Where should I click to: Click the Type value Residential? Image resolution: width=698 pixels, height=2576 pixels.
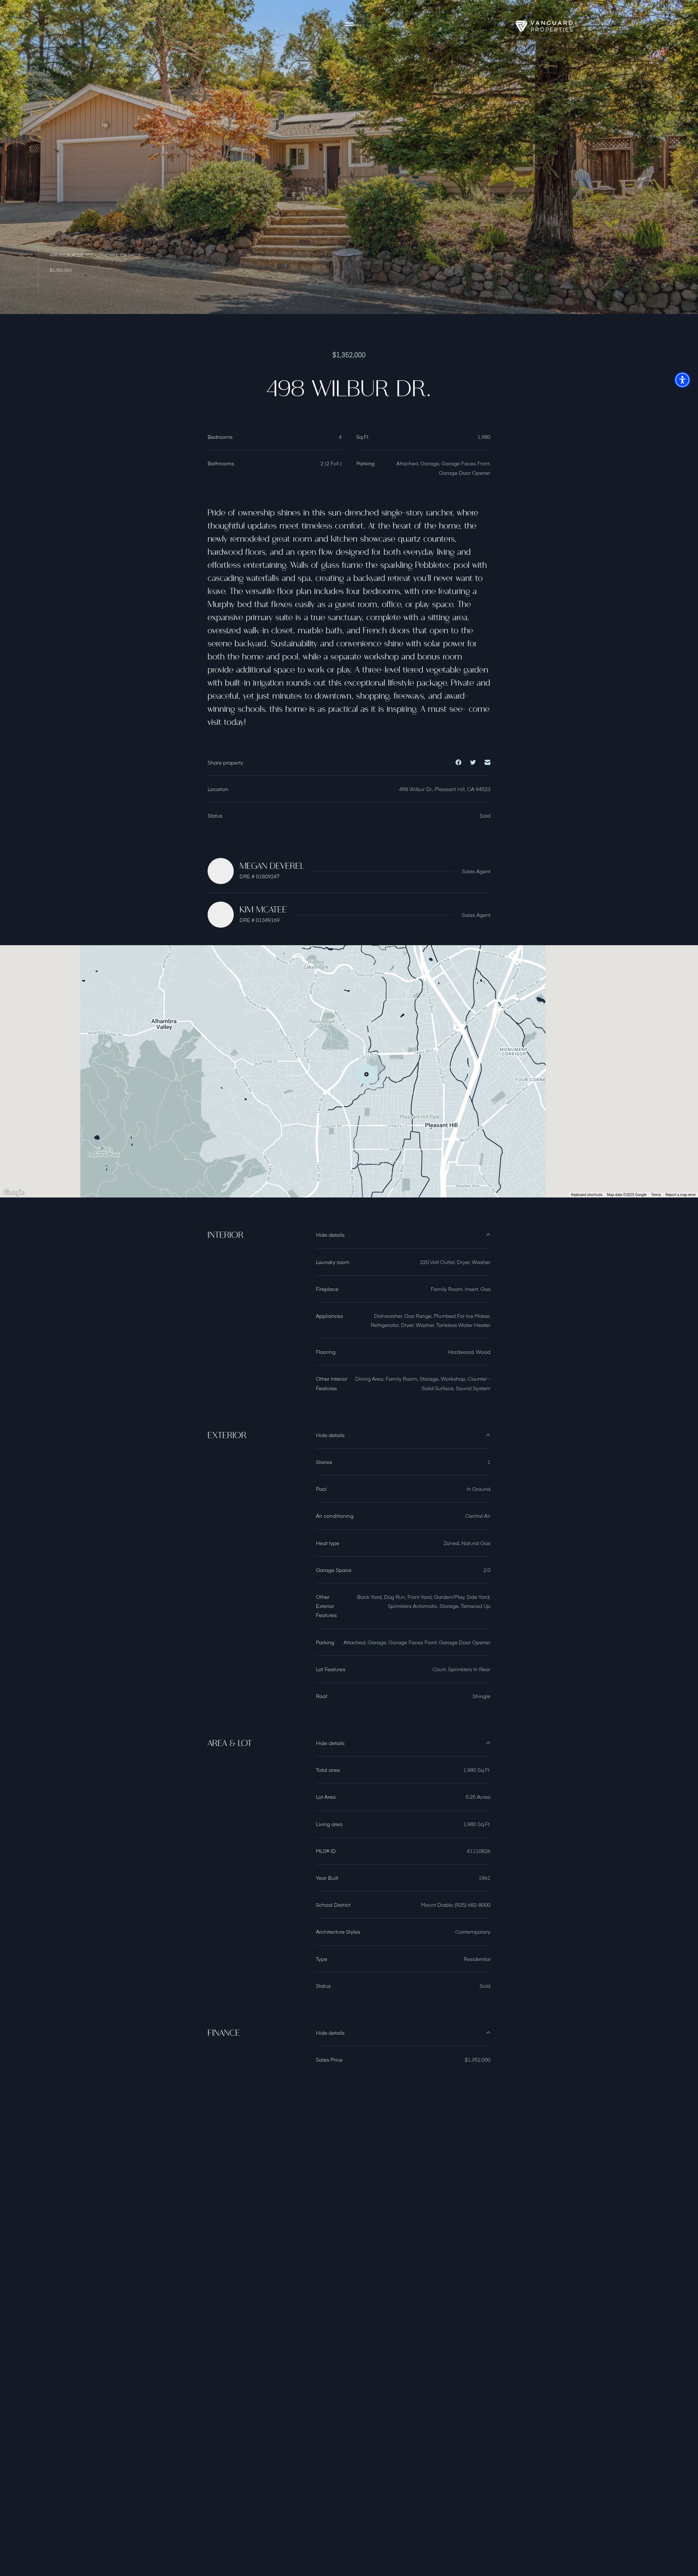477,1959
